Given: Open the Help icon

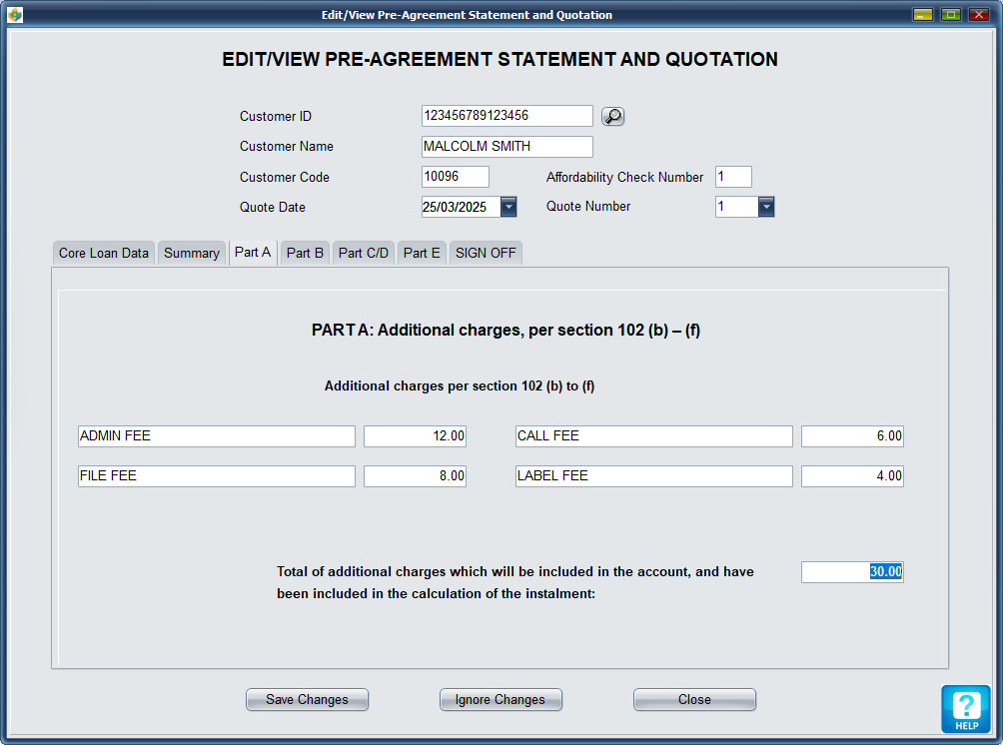Looking at the screenshot, I should (965, 708).
